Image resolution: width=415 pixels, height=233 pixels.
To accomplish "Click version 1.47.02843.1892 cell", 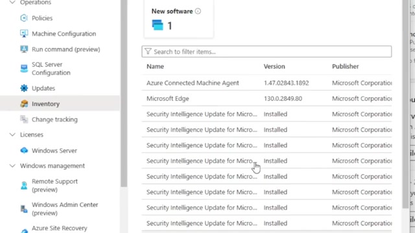I will pyautogui.click(x=286, y=83).
